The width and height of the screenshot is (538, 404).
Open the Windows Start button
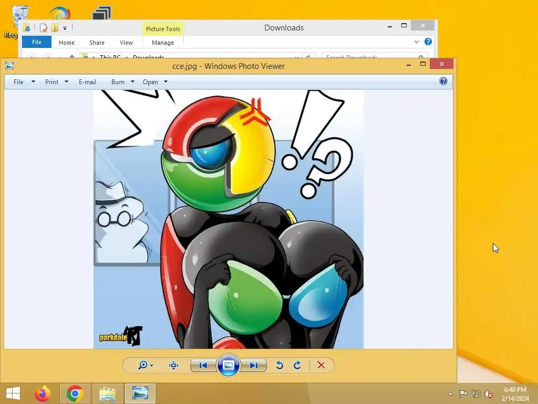point(13,393)
